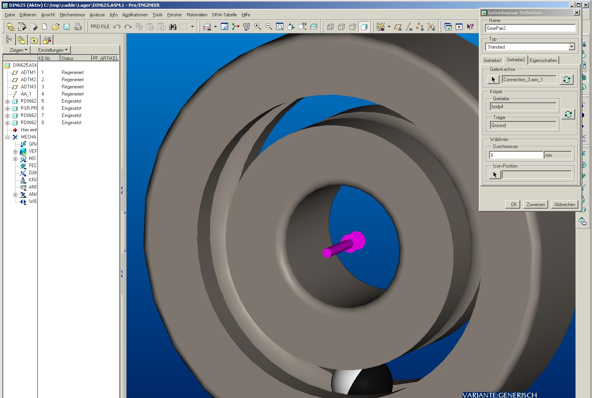Click the PRO.FILE toolbar button
The image size is (597, 398).
(x=100, y=27)
